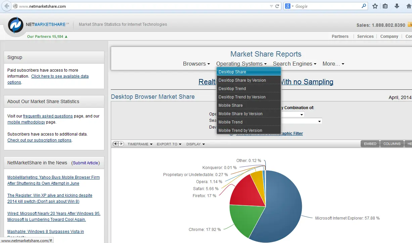Image resolution: width=412 pixels, height=243 pixels.
Task: Go to home page via house icon
Action: tap(409, 6)
